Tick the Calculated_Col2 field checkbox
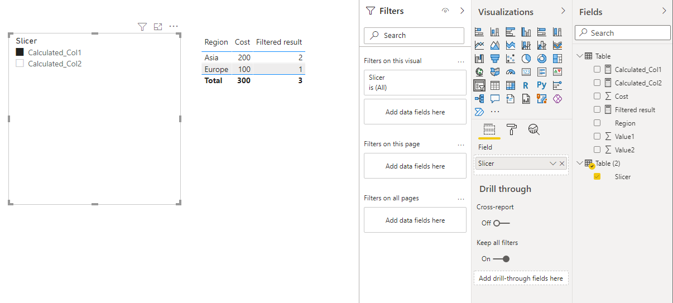The height and width of the screenshot is (303, 673). [597, 83]
